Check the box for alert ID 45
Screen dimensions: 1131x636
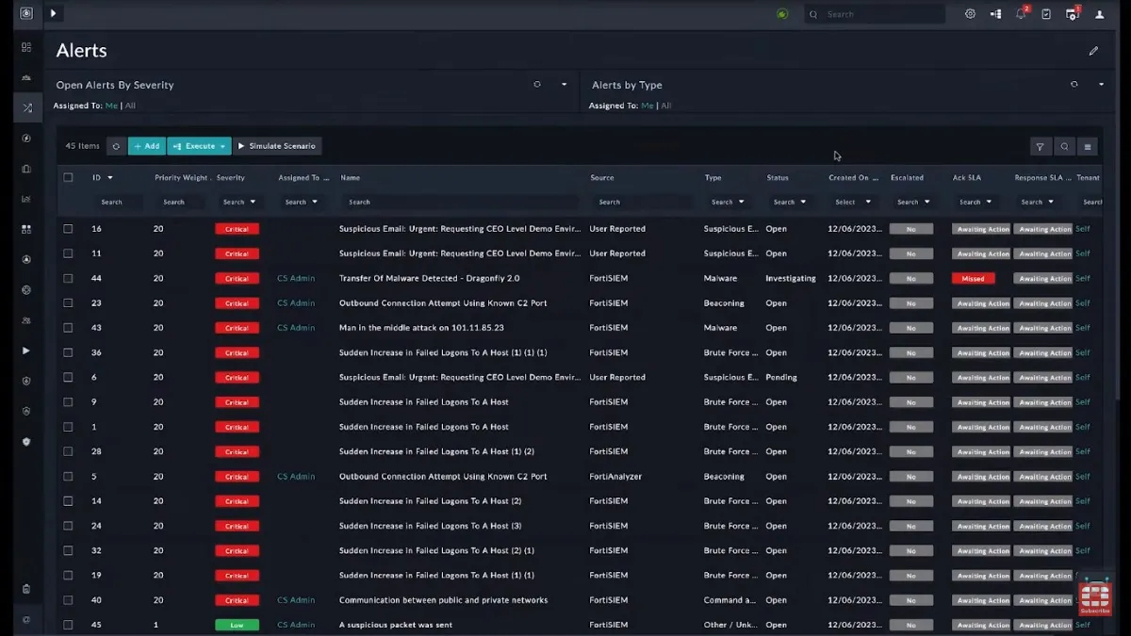pyautogui.click(x=68, y=625)
